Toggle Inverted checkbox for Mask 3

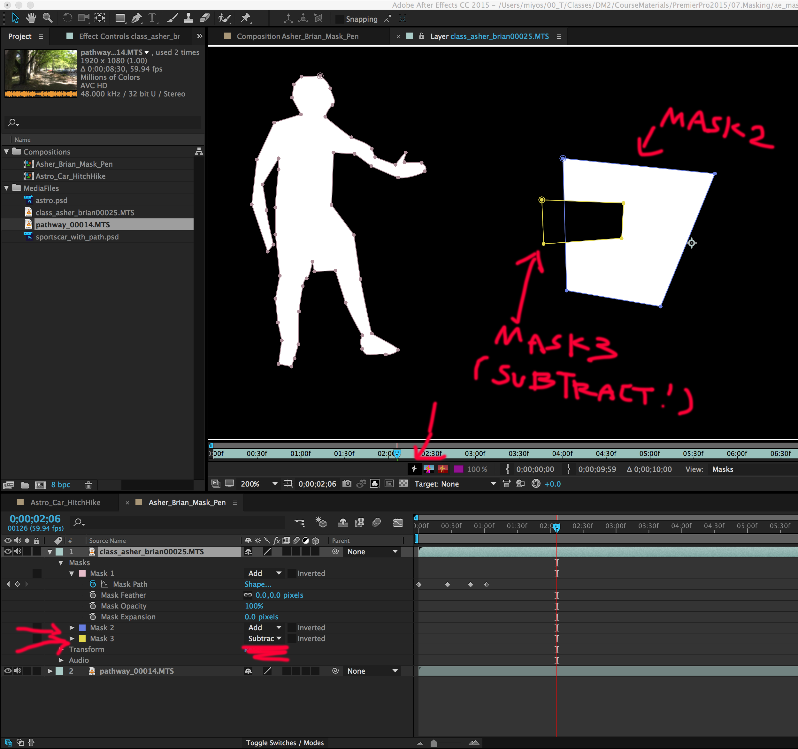[x=292, y=638]
